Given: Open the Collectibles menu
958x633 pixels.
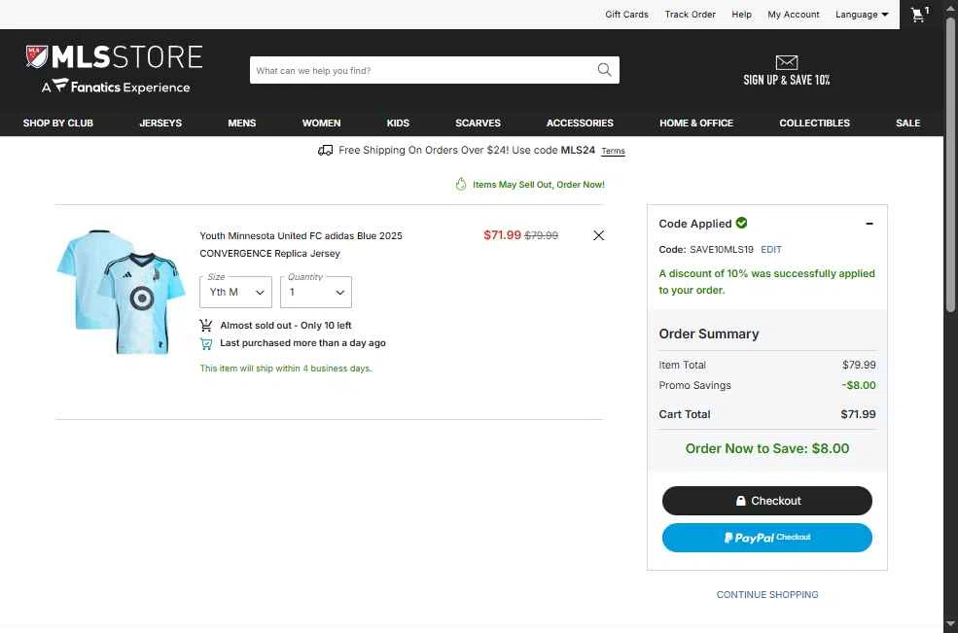Looking at the screenshot, I should [814, 123].
